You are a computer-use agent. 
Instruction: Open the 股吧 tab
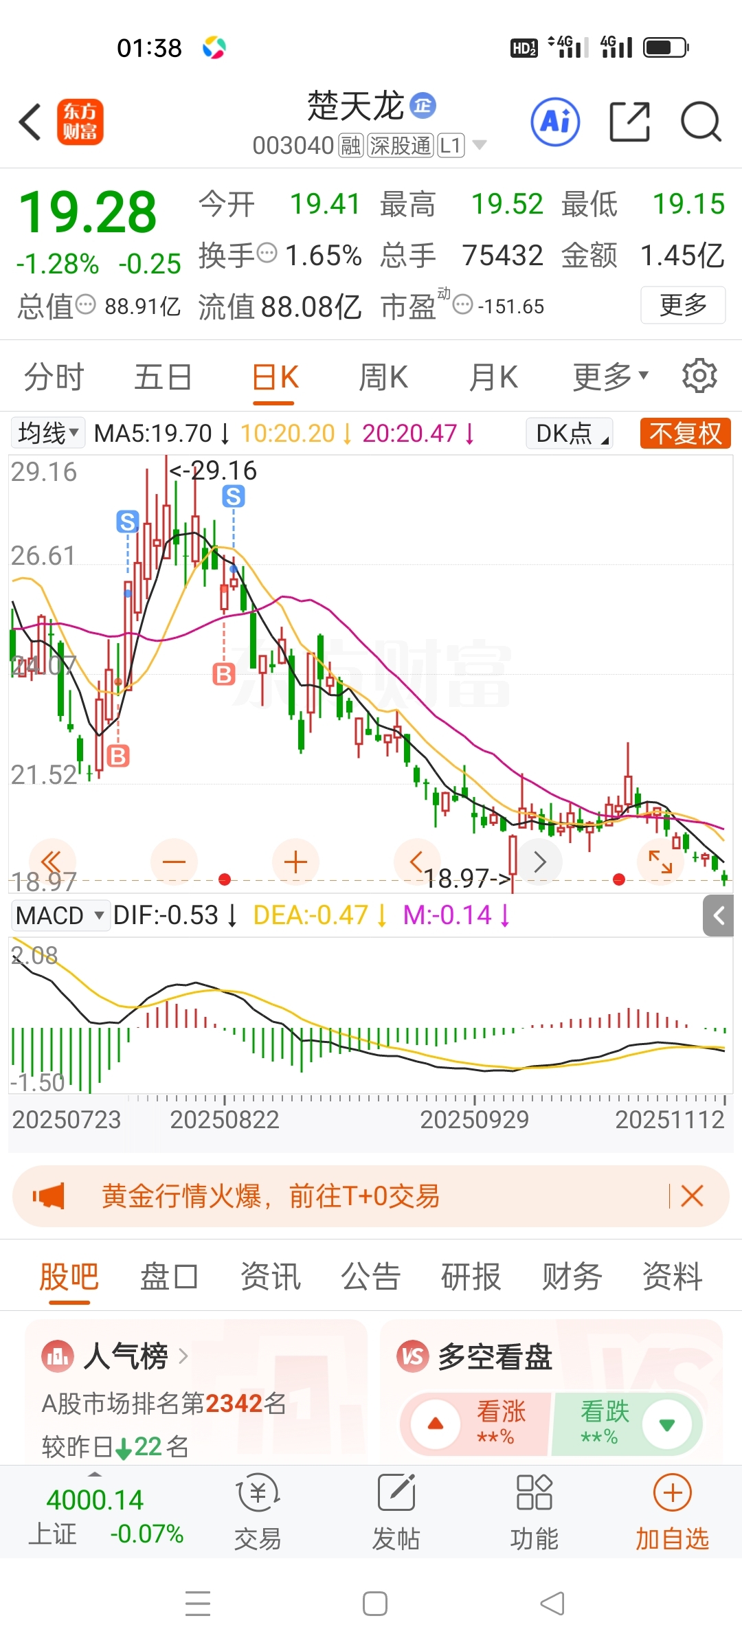pyautogui.click(x=69, y=1277)
